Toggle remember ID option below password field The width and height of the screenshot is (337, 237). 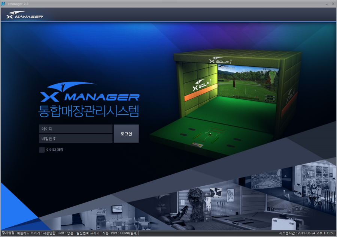click(x=42, y=149)
